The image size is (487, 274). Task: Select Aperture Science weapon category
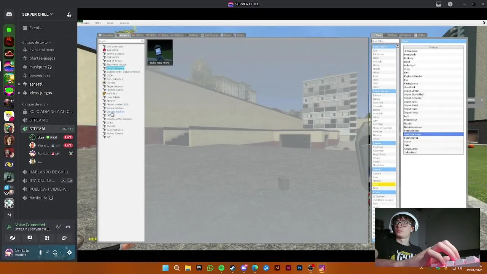click(x=115, y=54)
